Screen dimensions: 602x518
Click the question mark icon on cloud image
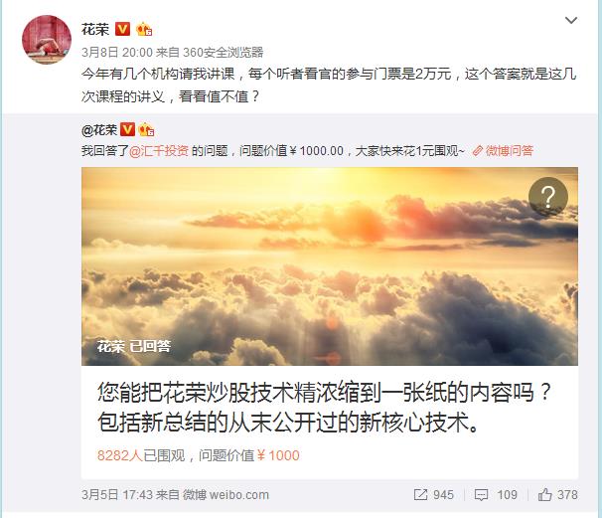point(548,197)
